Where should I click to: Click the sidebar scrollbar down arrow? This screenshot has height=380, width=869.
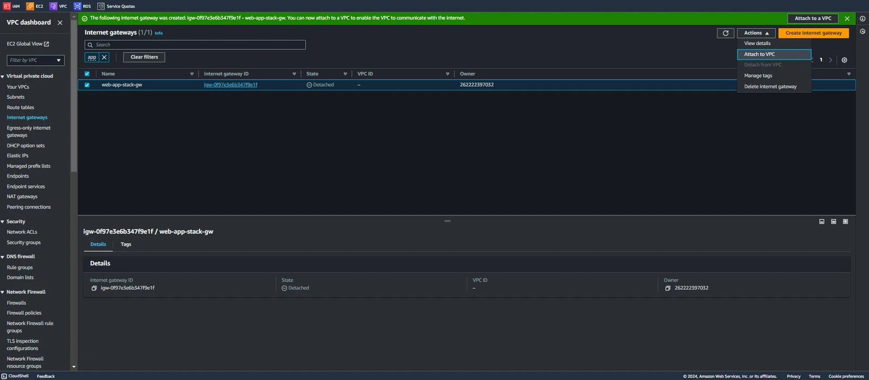[x=74, y=367]
